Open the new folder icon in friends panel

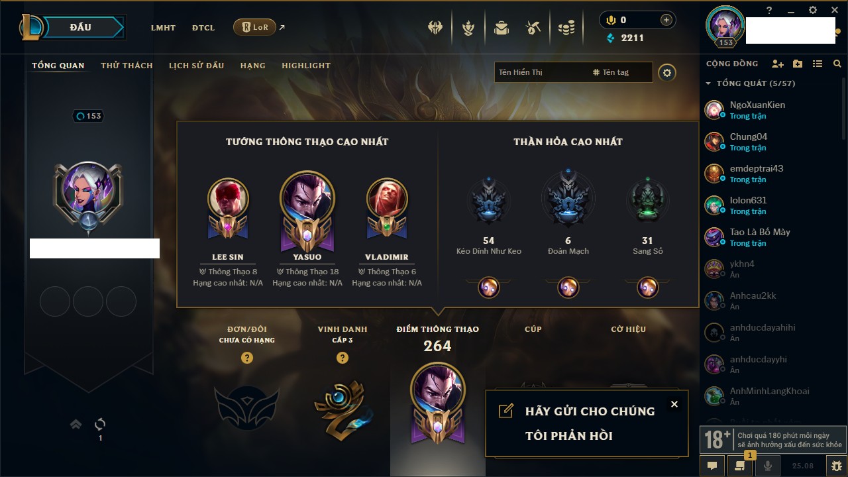[x=798, y=64]
